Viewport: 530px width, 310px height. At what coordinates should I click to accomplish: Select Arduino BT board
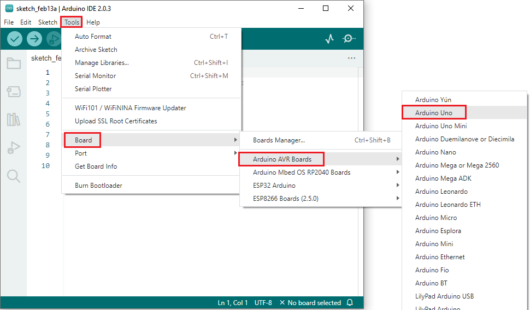tap(465, 283)
